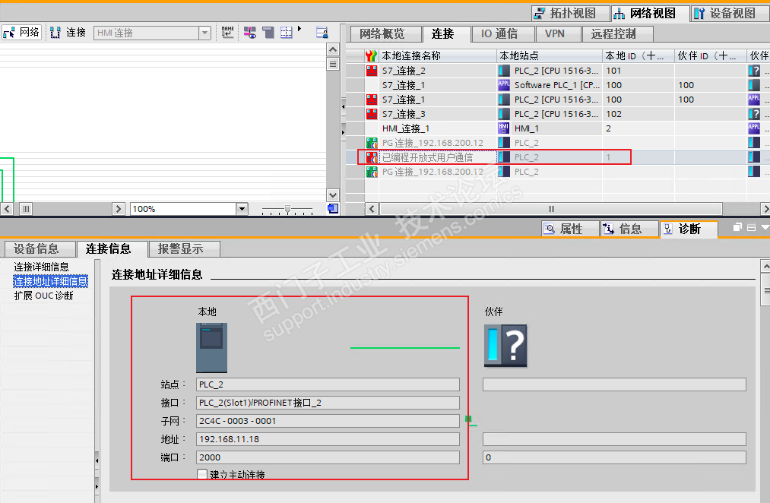Click the 网络 network toolbar button
This screenshot has height=503, width=770.
tap(21, 33)
